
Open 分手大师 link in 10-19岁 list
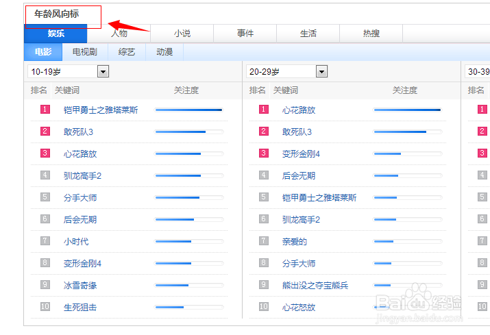(x=80, y=197)
